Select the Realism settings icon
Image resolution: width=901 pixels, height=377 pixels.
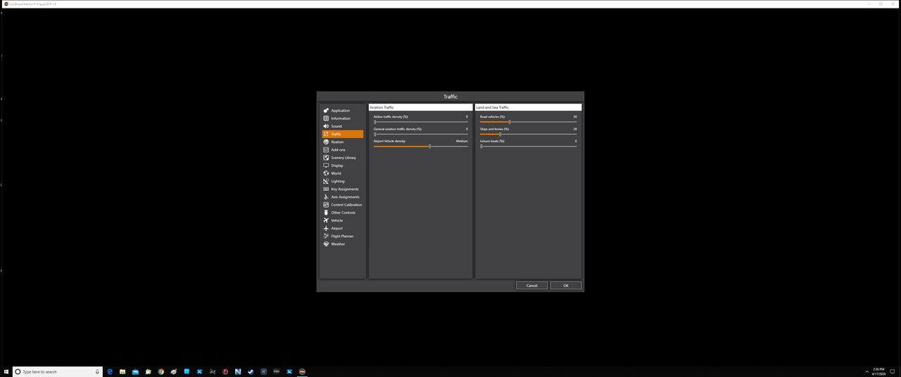point(326,142)
